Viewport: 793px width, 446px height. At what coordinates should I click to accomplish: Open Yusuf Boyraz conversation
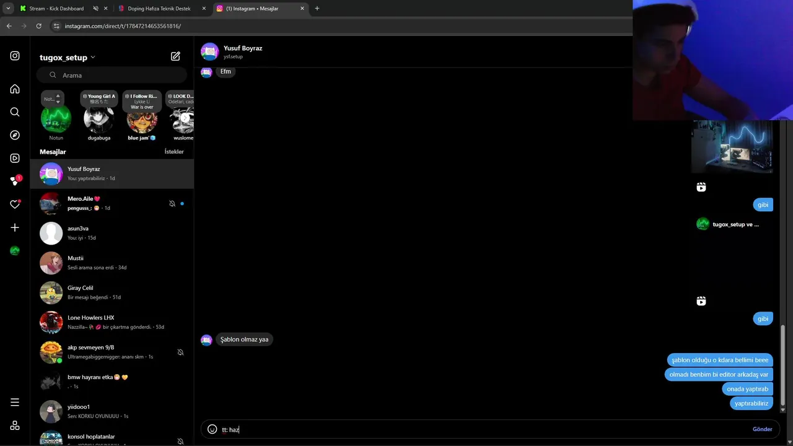pos(112,173)
